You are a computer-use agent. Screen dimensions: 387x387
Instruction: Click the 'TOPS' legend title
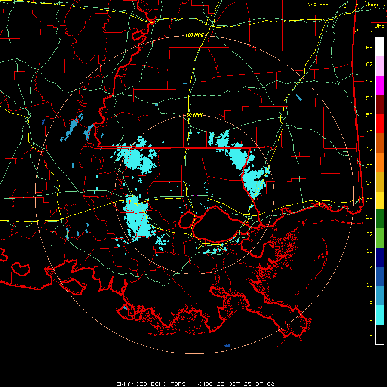click(x=378, y=26)
